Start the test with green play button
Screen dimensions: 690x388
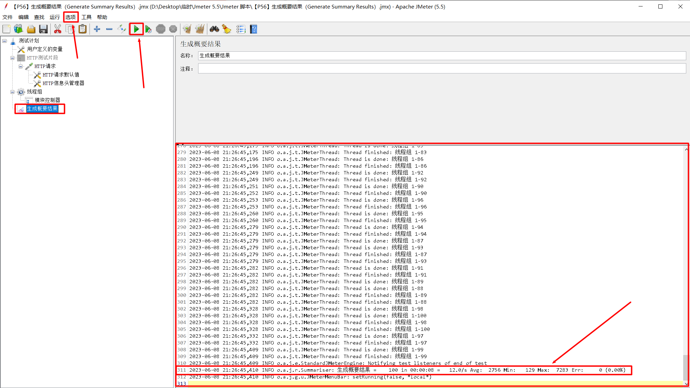click(x=136, y=29)
